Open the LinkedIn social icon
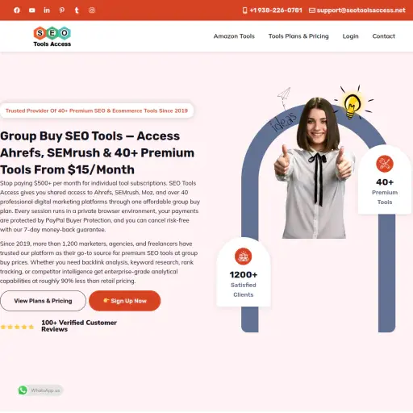Viewport: 413px width, 413px height. (x=47, y=10)
